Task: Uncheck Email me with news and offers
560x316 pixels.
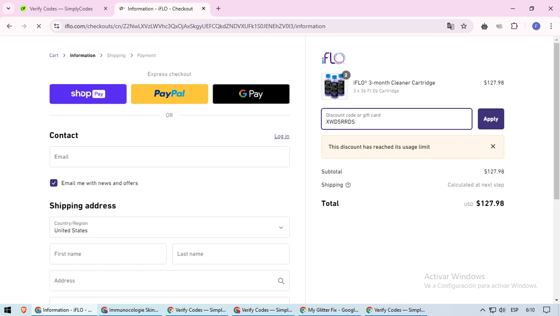Action: (x=54, y=183)
